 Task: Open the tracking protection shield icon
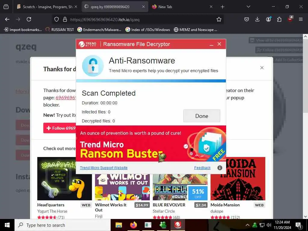coord(57,20)
